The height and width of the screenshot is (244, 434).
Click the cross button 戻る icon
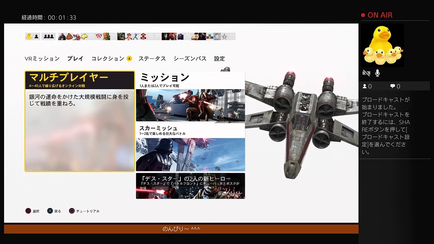(50, 211)
